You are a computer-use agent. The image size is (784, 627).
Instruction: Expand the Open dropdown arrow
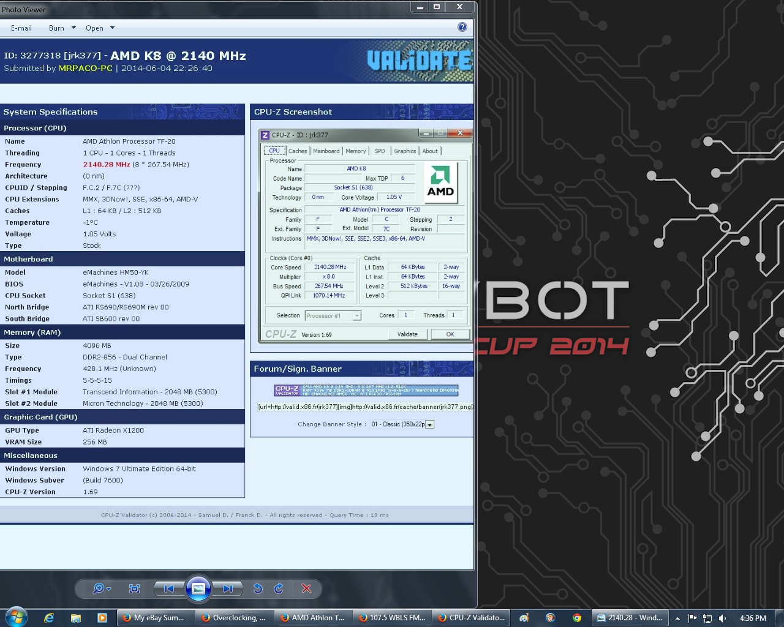coord(112,28)
